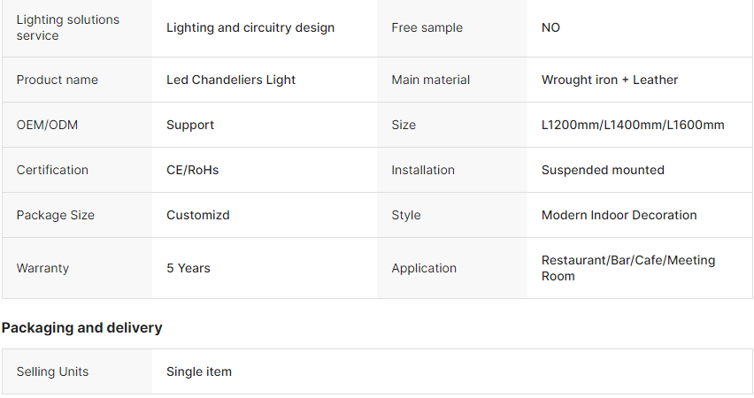754x398 pixels.
Task: Select the 'Main material' label
Action: (430, 80)
